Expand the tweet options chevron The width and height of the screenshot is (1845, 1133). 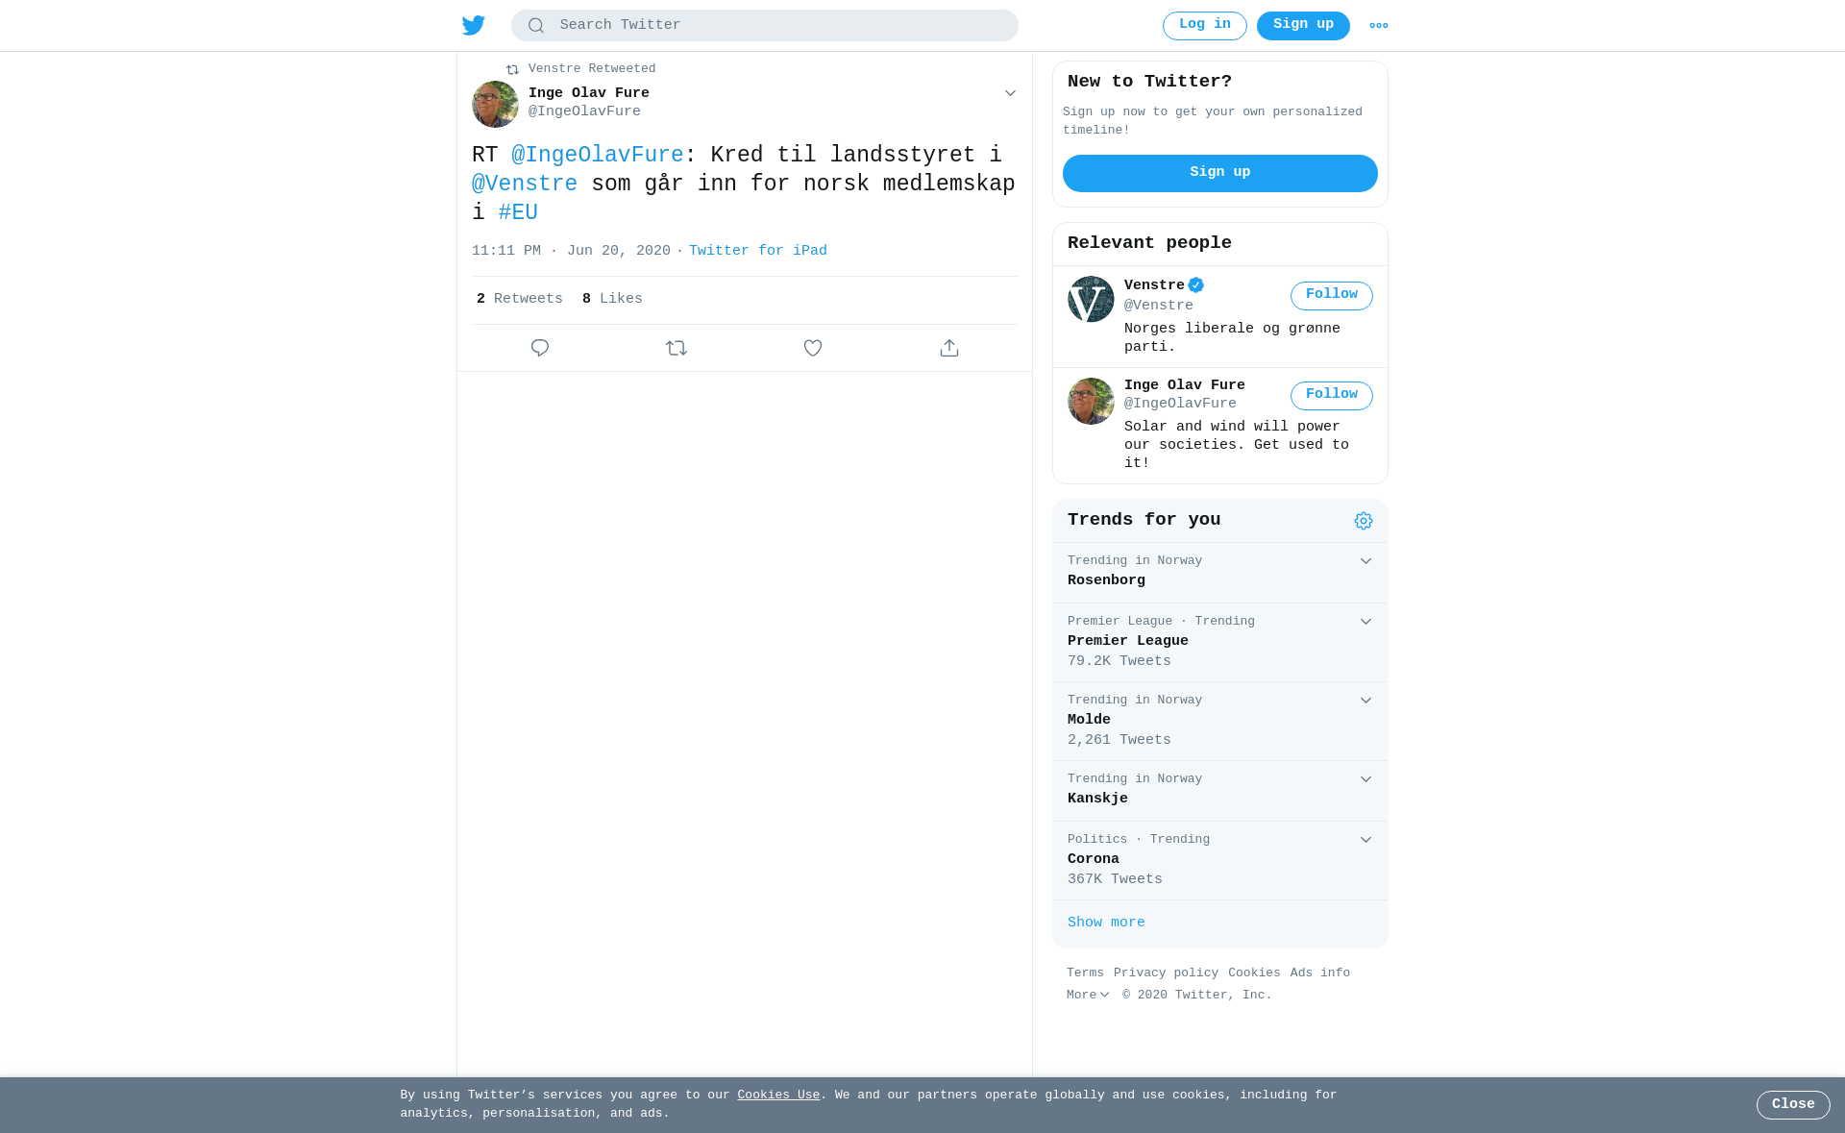pyautogui.click(x=1010, y=93)
